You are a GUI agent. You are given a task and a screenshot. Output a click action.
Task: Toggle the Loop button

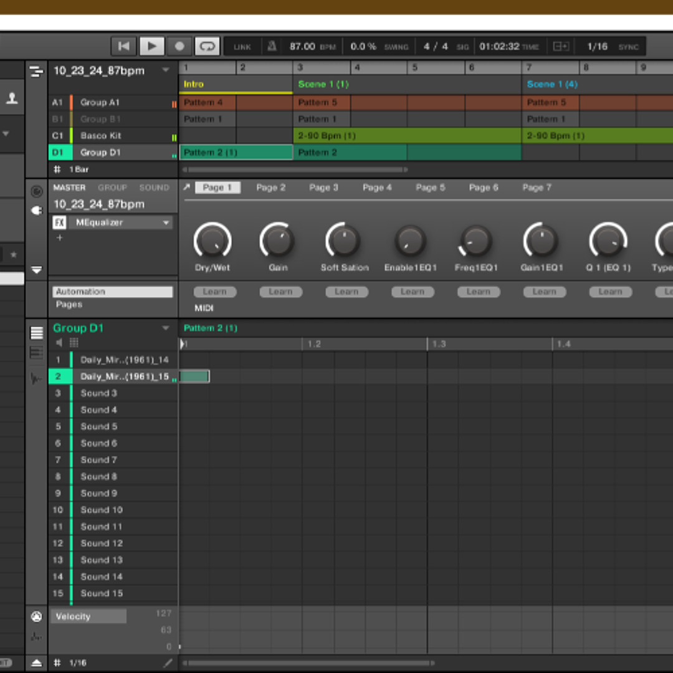208,46
